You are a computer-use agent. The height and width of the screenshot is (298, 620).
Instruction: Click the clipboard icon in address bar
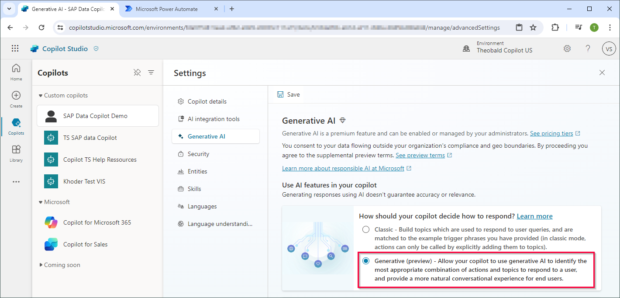tap(519, 28)
